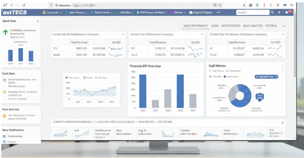Open the Opportunities tab
The image size is (304, 158).
click(230, 26)
